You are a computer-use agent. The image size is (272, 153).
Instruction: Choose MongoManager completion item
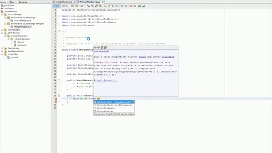click(x=114, y=111)
